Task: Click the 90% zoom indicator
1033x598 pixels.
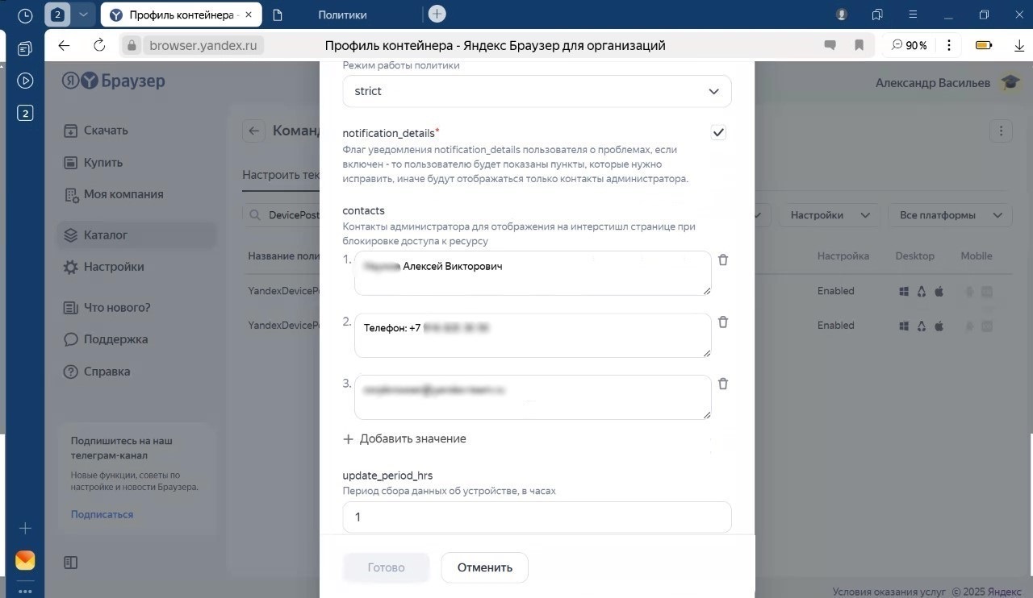Action: tap(910, 45)
